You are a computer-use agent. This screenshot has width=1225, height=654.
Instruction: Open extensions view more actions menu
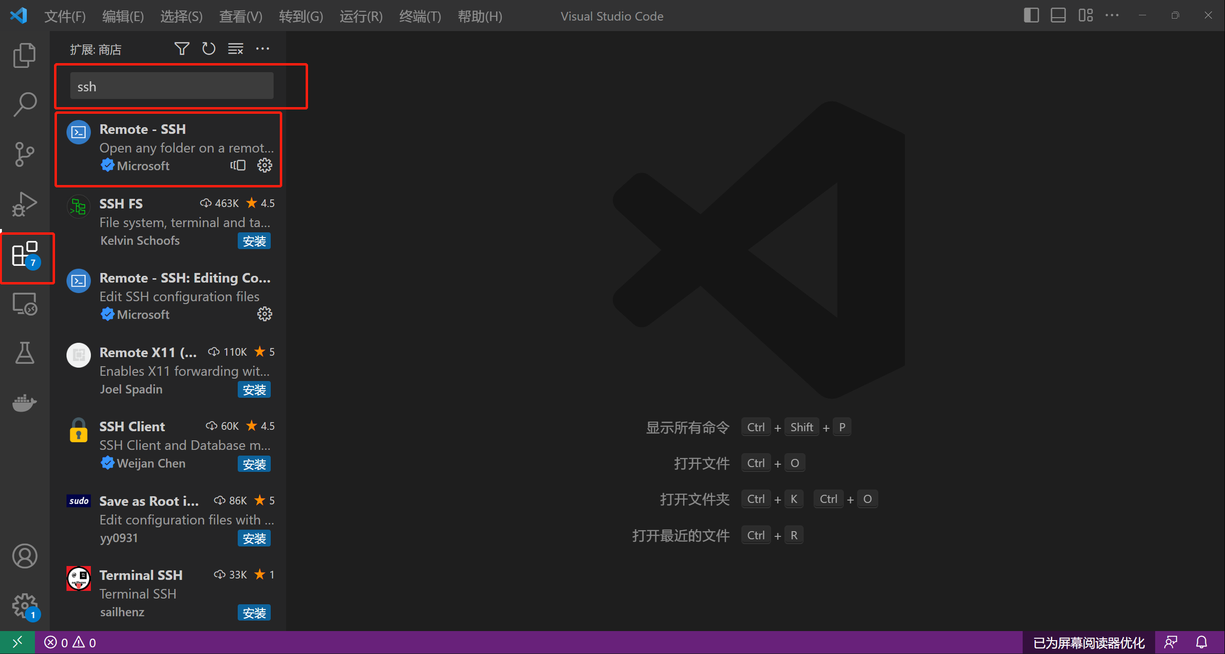click(263, 49)
